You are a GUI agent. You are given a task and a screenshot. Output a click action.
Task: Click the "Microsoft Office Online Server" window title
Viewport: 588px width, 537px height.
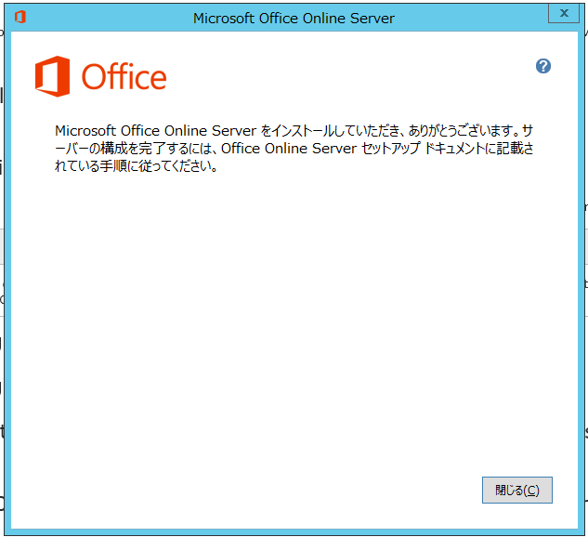click(x=294, y=18)
